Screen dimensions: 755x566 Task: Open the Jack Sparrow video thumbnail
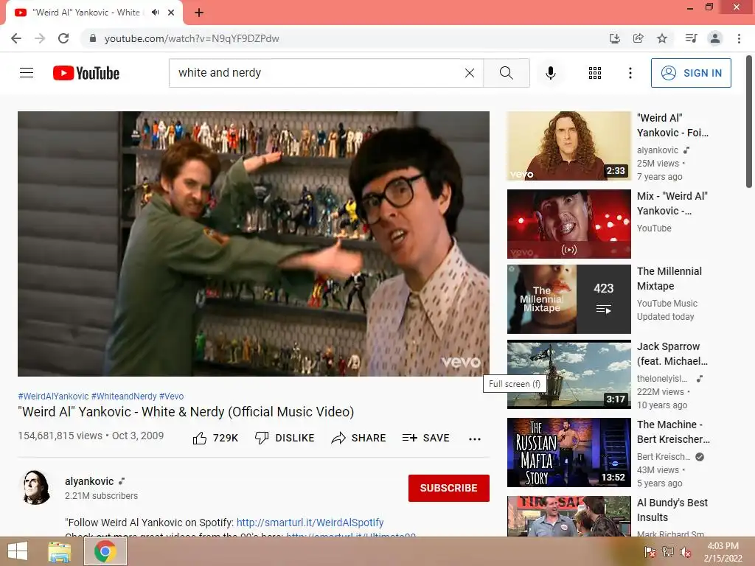point(568,374)
